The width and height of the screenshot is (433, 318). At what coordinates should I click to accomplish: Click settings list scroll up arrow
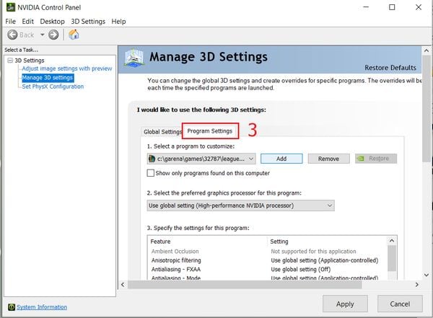pos(392,241)
